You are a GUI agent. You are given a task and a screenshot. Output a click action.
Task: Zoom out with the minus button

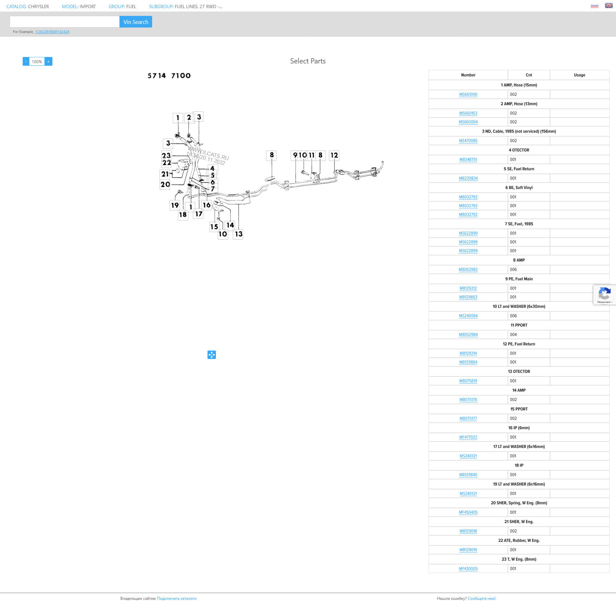26,62
